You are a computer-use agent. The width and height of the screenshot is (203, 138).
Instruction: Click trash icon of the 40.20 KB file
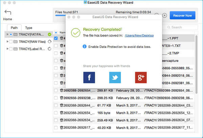click(x=61, y=128)
